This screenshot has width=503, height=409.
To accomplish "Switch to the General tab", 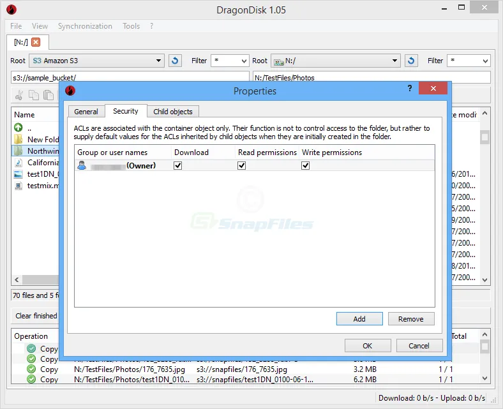I will click(x=86, y=112).
